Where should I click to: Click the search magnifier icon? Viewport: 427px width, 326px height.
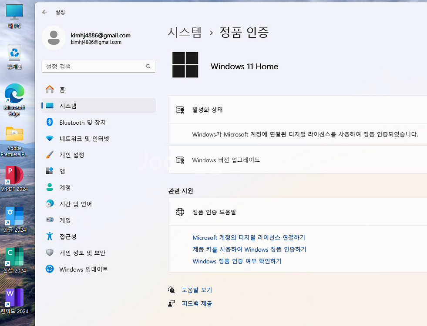148,67
